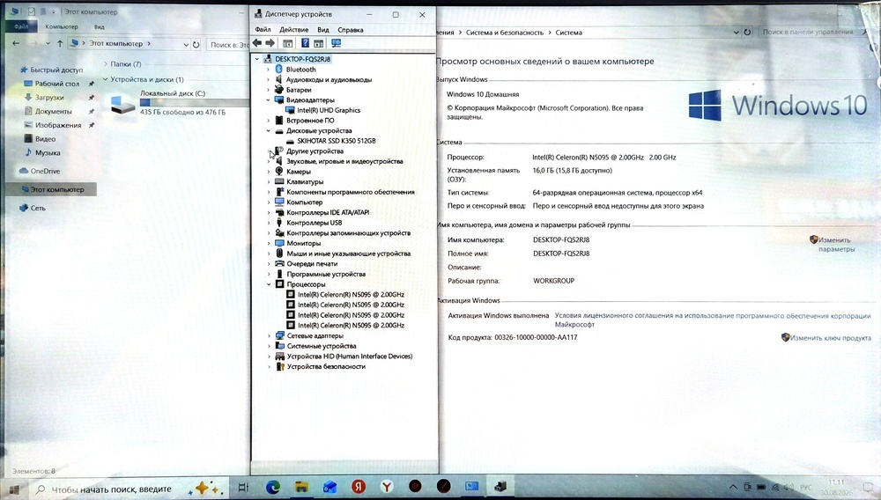Open Вид menu in Device Manager

323,30
